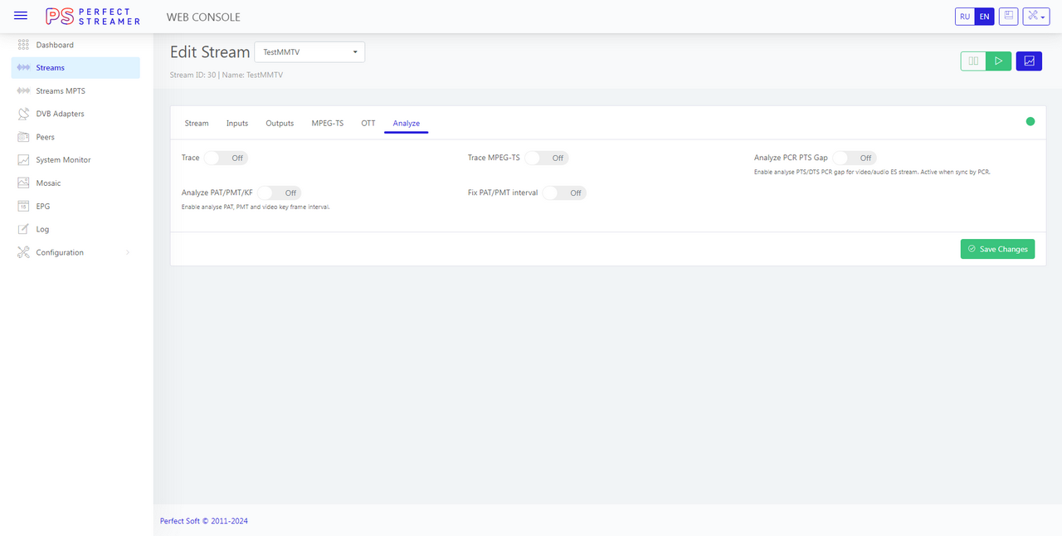Click the Dashboard grid icon
Screen dimensions: 1062x536
pyautogui.click(x=23, y=45)
